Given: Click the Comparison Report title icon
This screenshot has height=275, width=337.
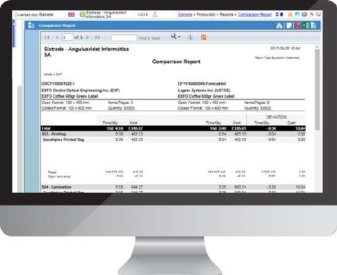Looking at the screenshot, I should point(31,25).
